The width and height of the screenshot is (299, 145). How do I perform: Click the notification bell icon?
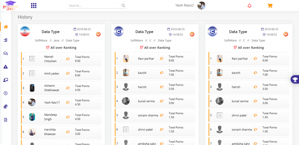pos(249,6)
